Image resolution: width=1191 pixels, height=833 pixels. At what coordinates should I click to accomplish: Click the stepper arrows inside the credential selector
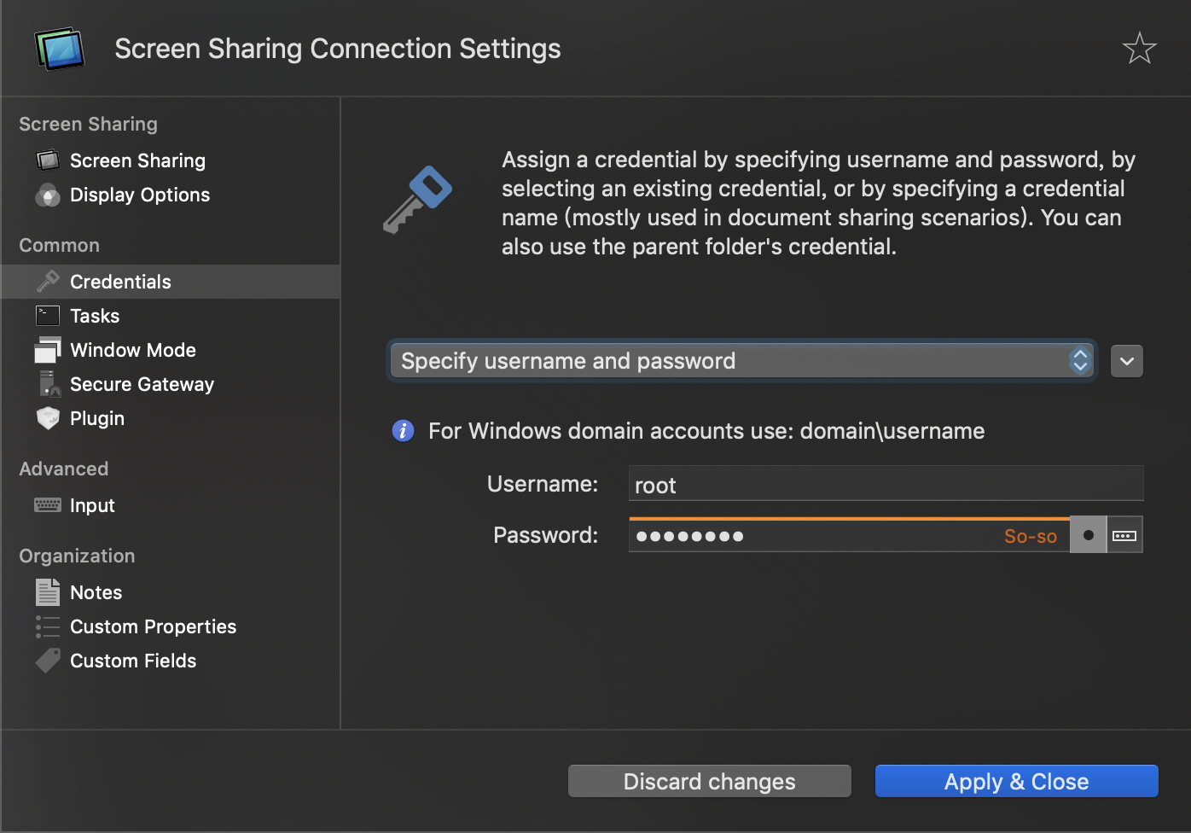tap(1080, 360)
